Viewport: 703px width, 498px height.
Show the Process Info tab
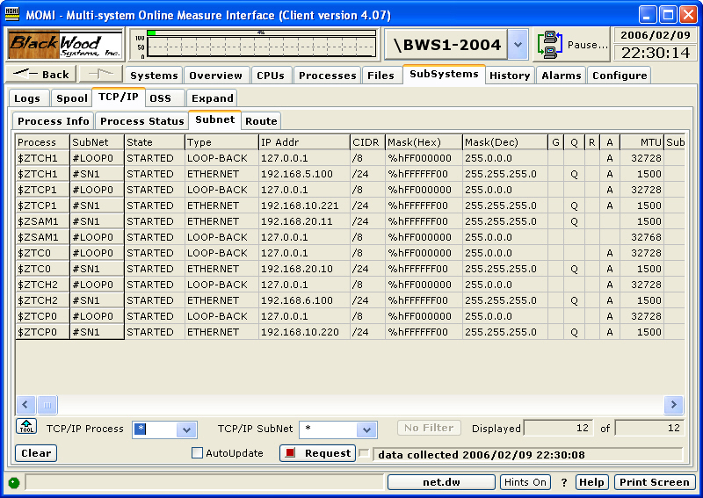(54, 121)
